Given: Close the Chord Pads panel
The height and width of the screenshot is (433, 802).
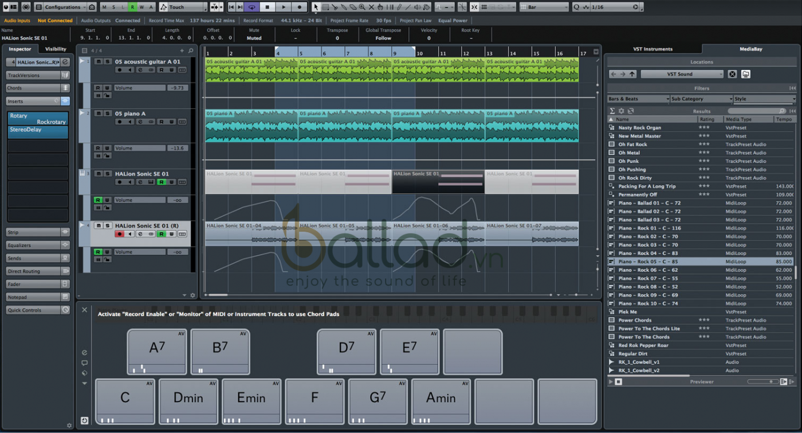Looking at the screenshot, I should pos(85,310).
